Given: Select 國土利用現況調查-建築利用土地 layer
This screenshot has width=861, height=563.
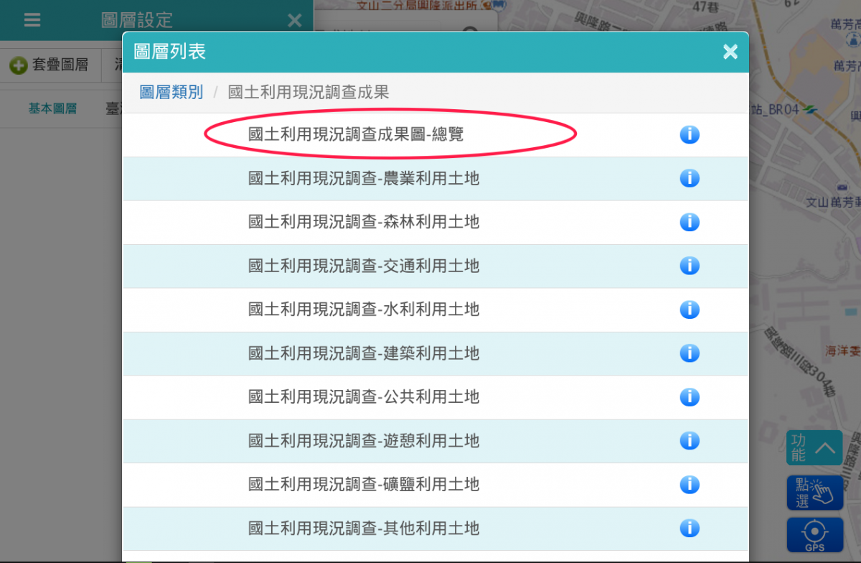Looking at the screenshot, I should pyautogui.click(x=364, y=353).
